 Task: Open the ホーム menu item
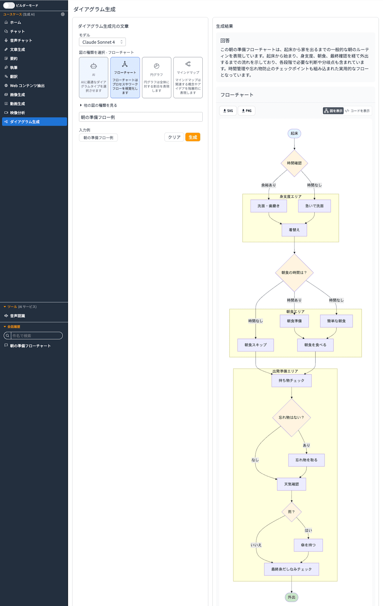pyautogui.click(x=34, y=22)
